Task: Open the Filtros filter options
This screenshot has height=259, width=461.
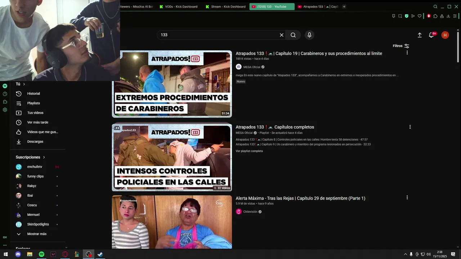Action: click(x=401, y=46)
